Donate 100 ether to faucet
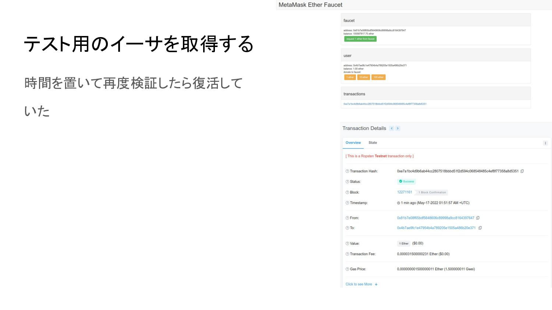Viewport: 552px width, 310px height. pyautogui.click(x=378, y=77)
